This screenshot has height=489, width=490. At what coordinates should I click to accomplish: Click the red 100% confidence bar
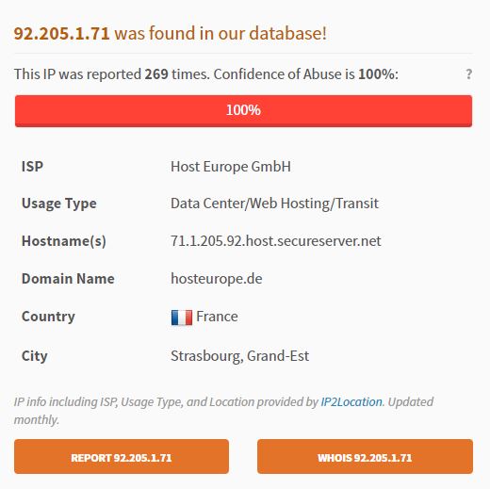(x=243, y=111)
